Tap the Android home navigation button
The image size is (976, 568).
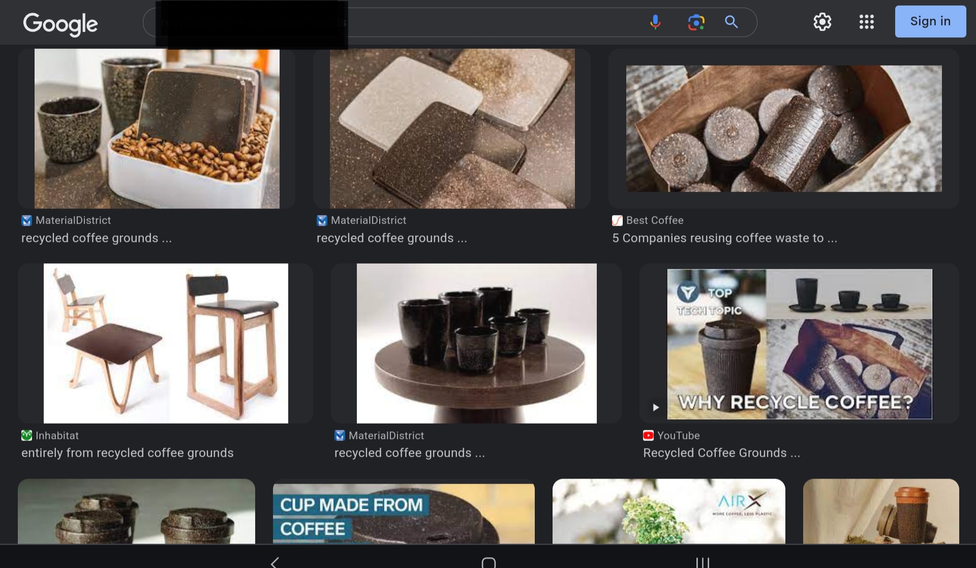click(489, 562)
